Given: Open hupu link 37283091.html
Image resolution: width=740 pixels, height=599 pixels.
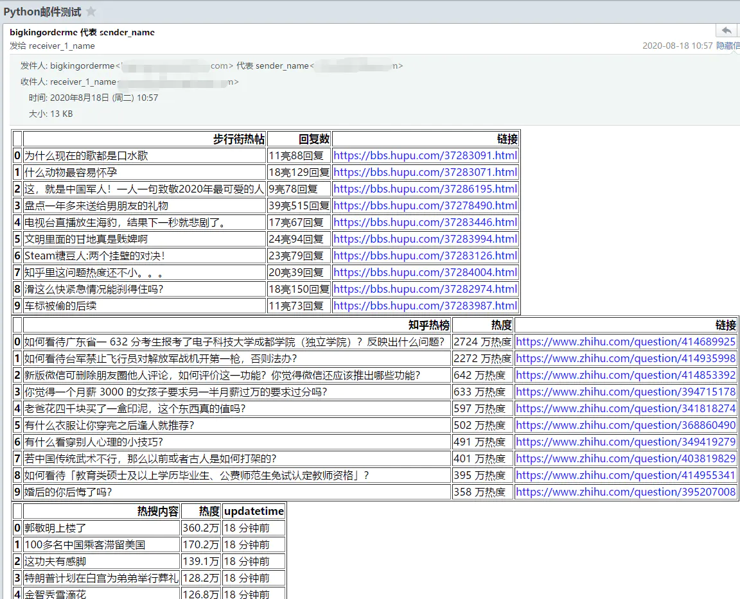Looking at the screenshot, I should point(425,155).
